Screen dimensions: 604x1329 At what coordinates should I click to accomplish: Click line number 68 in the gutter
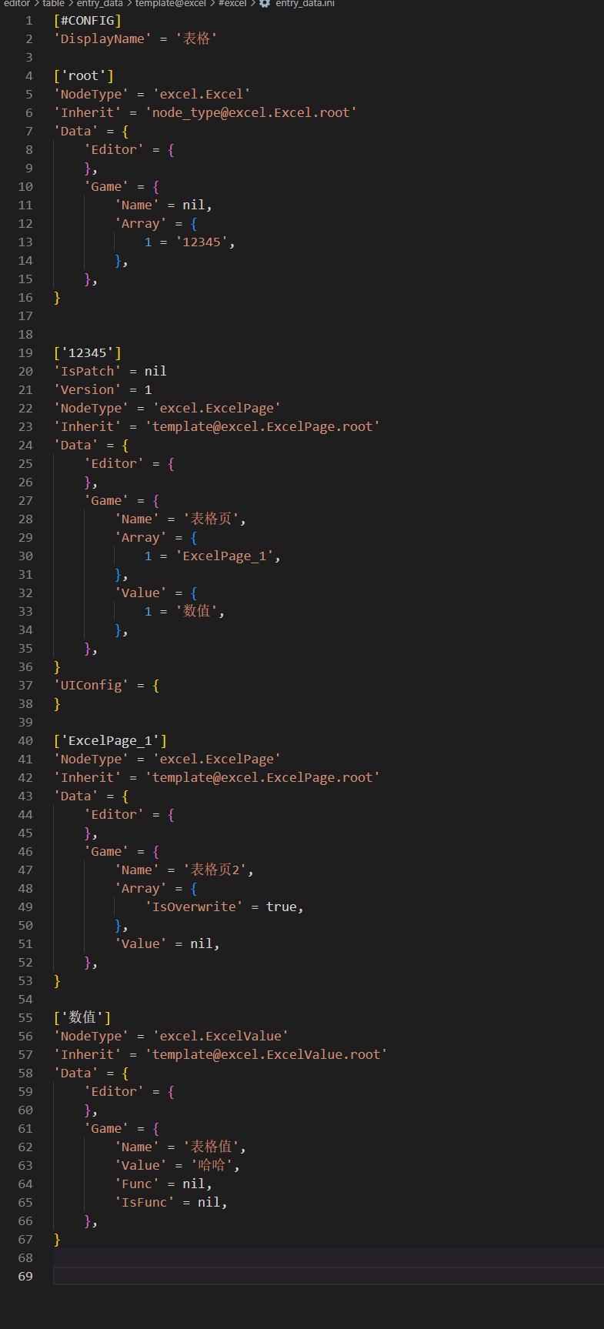[25, 1257]
